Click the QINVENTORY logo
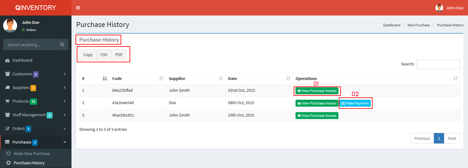This screenshot has height=168, width=468. tap(36, 8)
